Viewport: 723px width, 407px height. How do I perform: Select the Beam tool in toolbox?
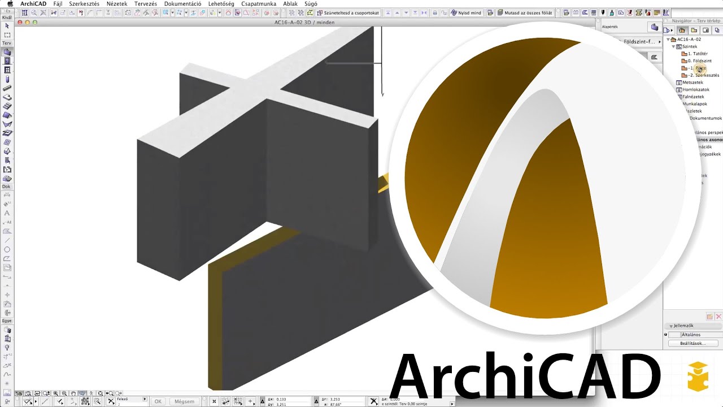(x=7, y=88)
